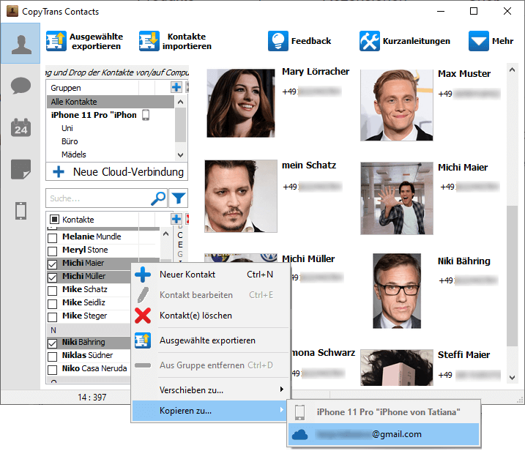
Task: Check the Mike Seidliz checkbox
Action: coord(52,304)
